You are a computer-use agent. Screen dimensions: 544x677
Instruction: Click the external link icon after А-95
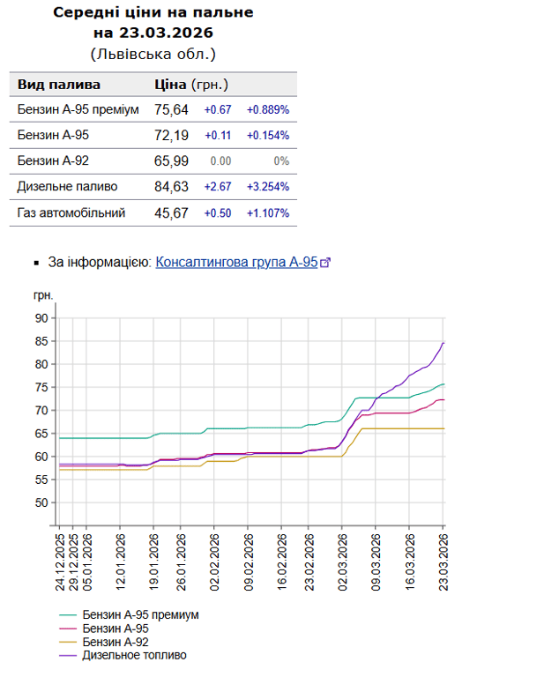click(325, 263)
